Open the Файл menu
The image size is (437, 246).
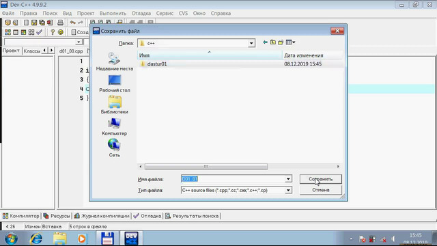pyautogui.click(x=8, y=13)
